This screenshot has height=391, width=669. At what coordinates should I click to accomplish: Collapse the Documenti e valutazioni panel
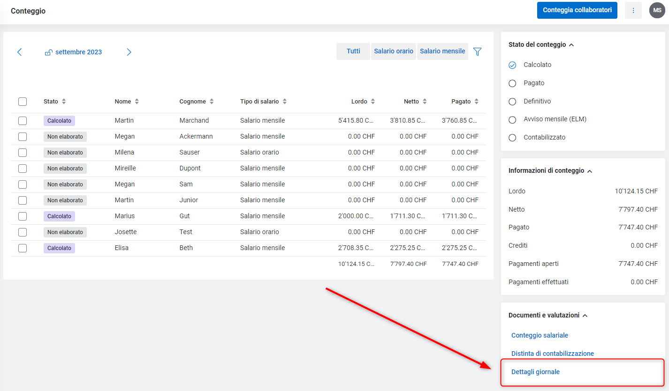click(585, 316)
